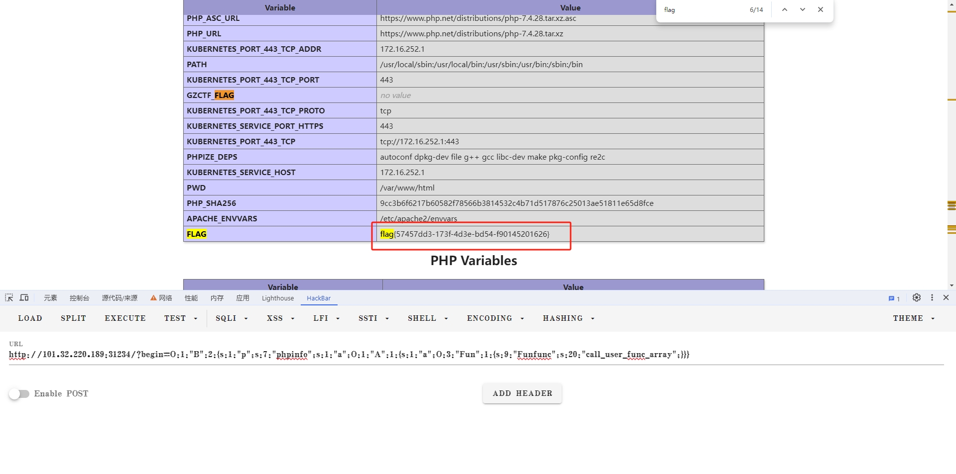Expand the ENCODING dropdown

[495, 318]
